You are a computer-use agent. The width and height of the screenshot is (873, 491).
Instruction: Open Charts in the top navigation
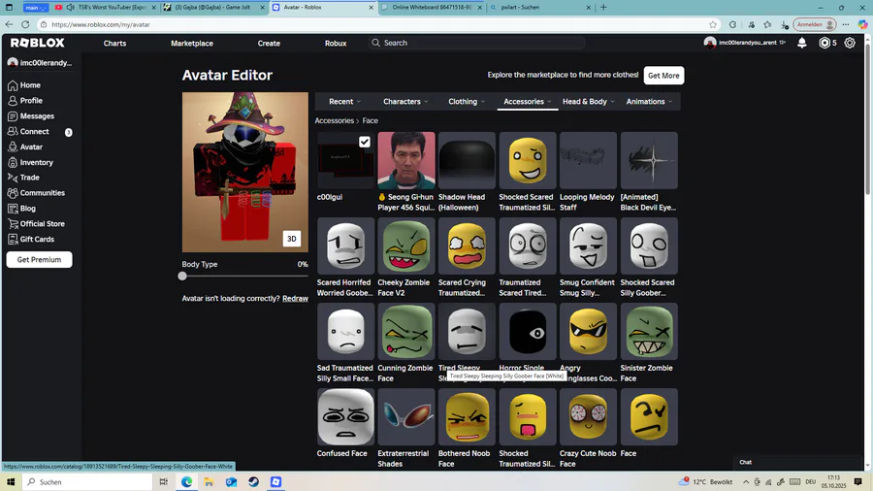pyautogui.click(x=114, y=43)
